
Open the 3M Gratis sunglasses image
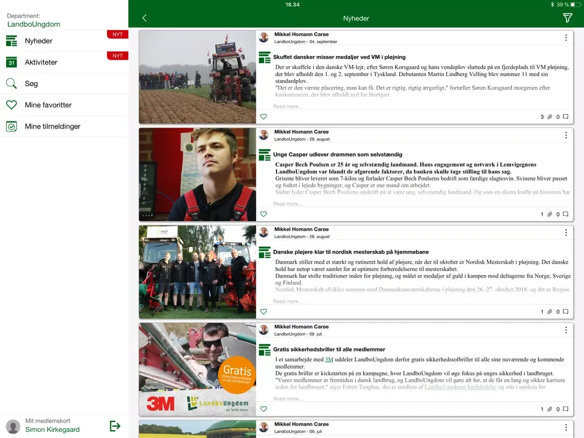pyautogui.click(x=197, y=370)
